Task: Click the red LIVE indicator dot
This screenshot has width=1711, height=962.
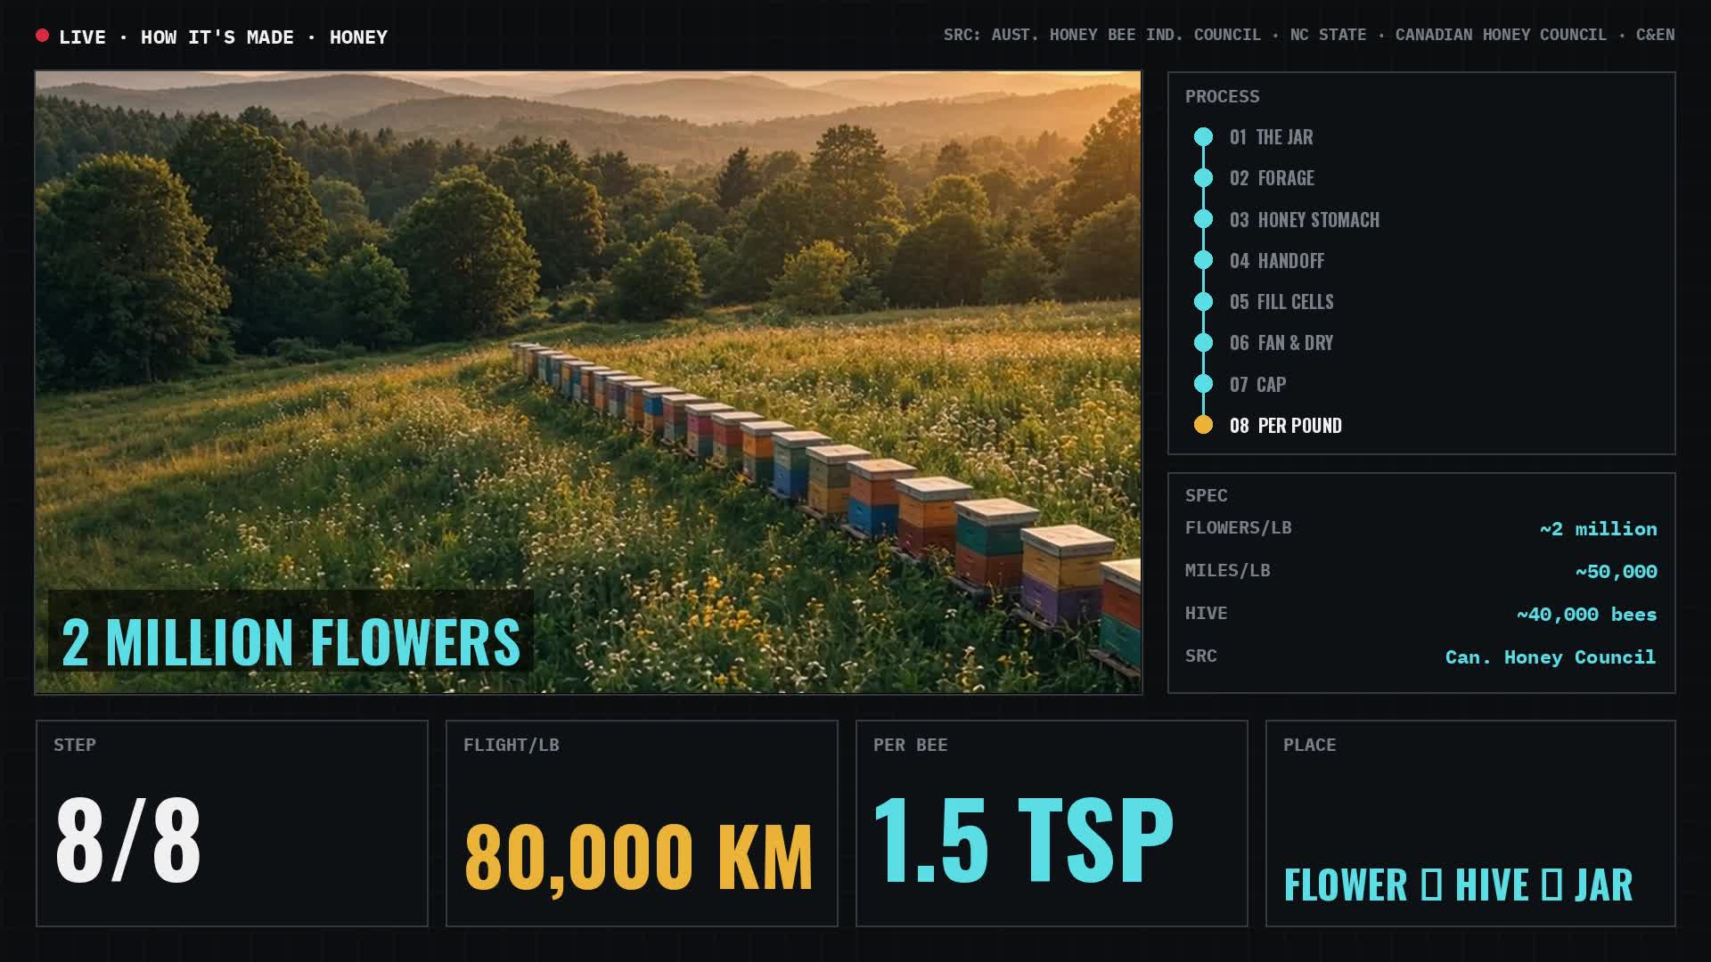Action: [x=42, y=36]
